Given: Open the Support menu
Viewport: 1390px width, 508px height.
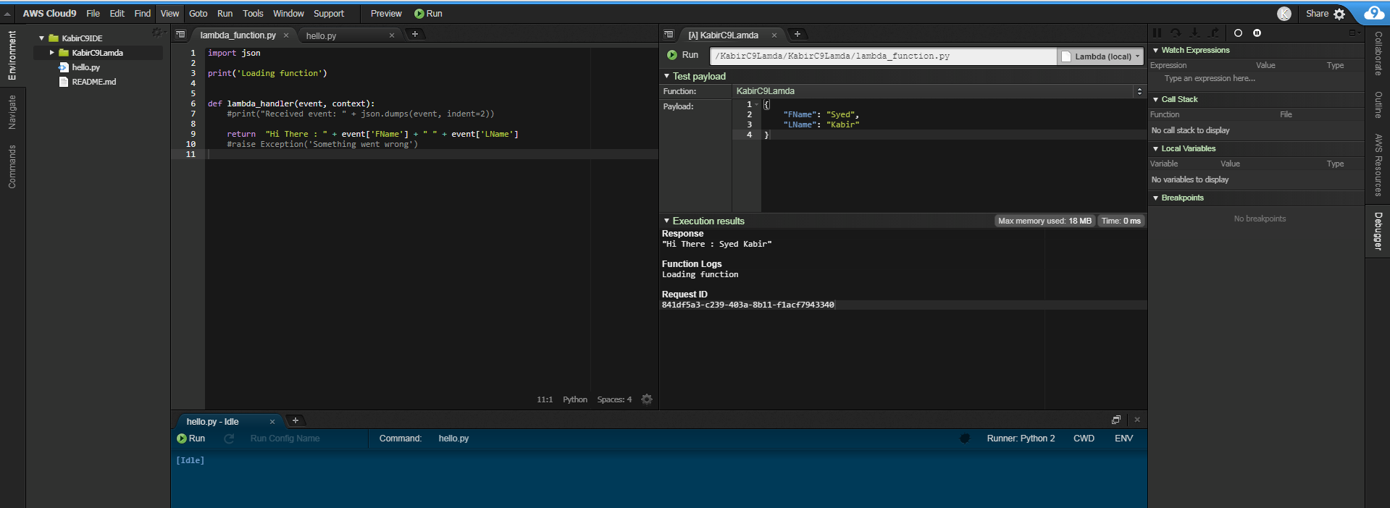Looking at the screenshot, I should pos(329,14).
